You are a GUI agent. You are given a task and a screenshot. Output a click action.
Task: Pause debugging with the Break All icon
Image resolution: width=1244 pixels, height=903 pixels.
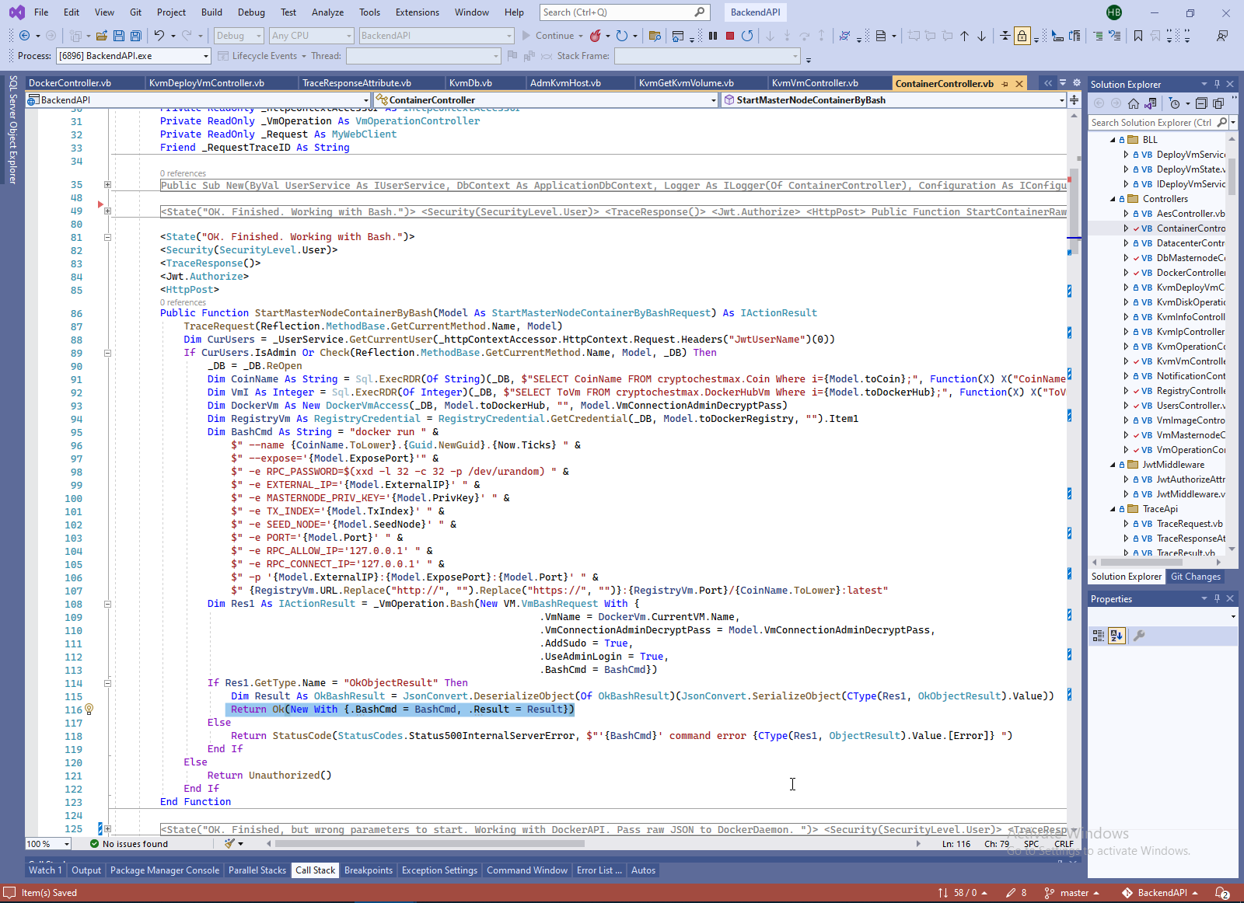pyautogui.click(x=713, y=36)
